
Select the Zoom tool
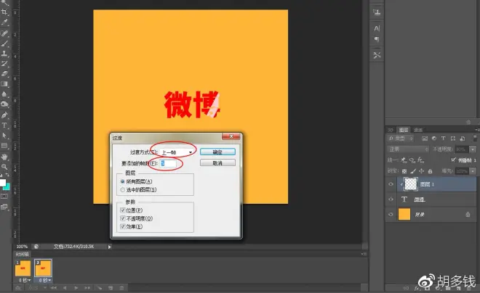(4, 167)
